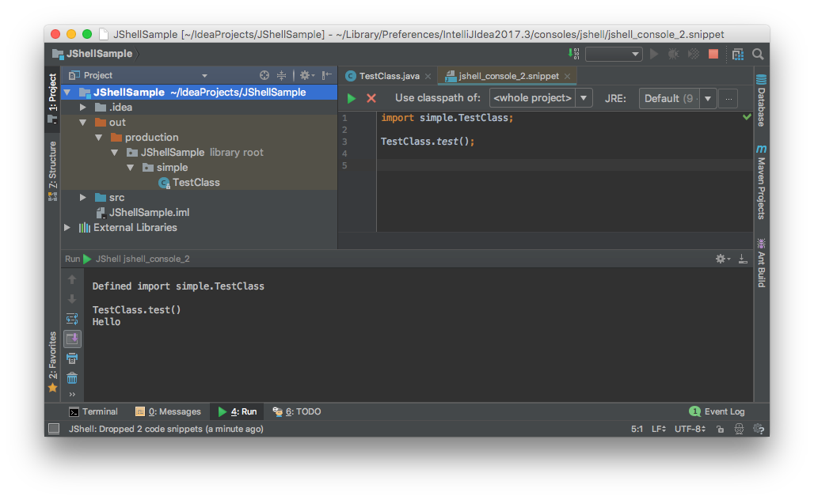Image resolution: width=814 pixels, height=500 pixels.
Task: Open Project panel gear settings
Action: [306, 75]
